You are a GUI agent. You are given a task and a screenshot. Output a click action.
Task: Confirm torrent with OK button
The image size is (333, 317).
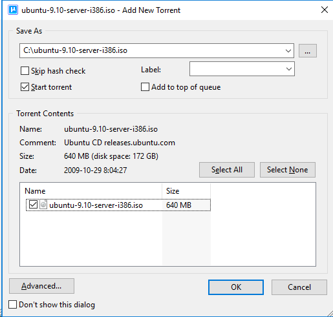click(236, 287)
